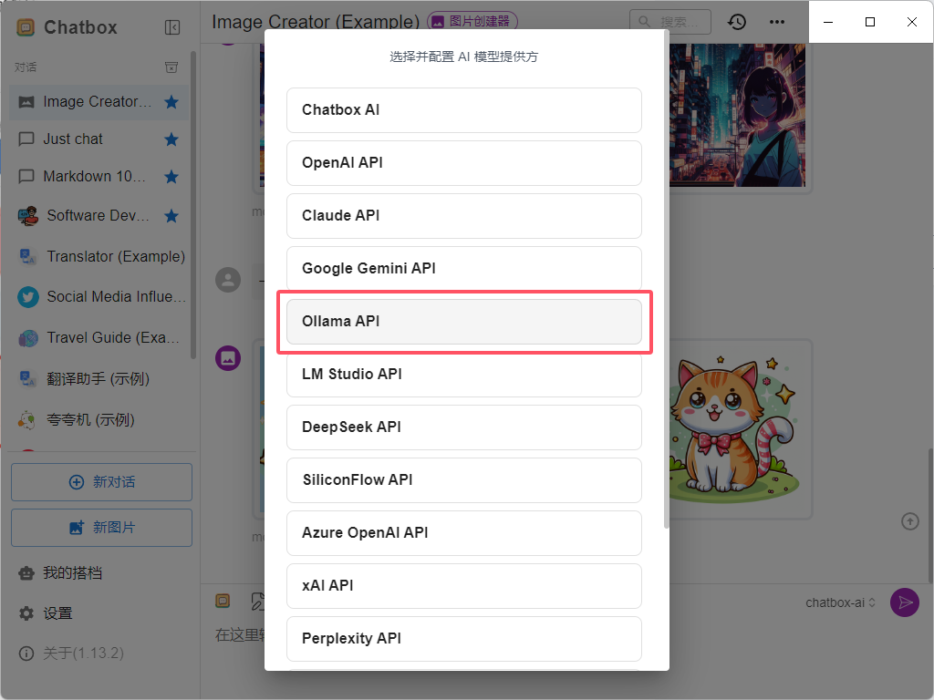Click the scroll-to-top arrow icon

[910, 521]
